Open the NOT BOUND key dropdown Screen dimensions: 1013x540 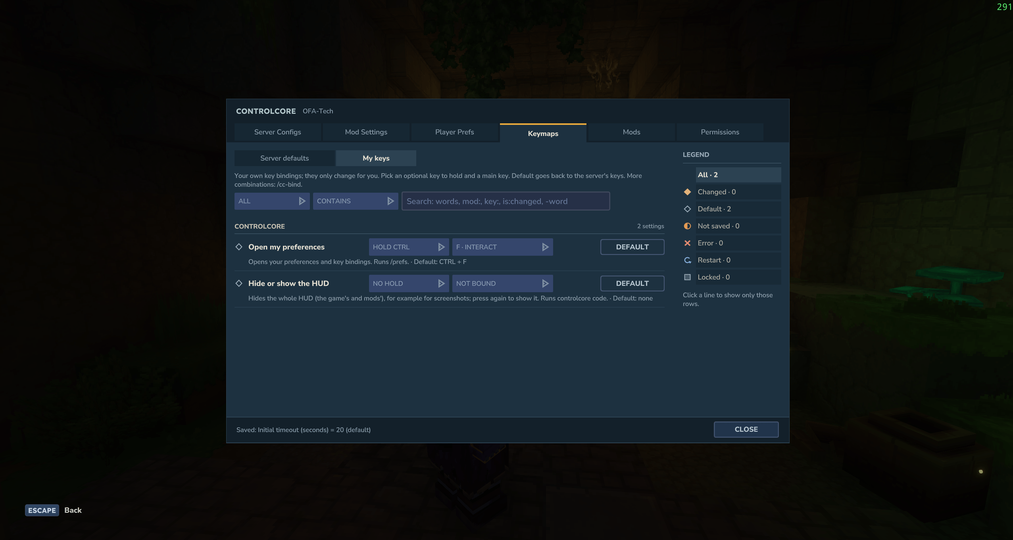pyautogui.click(x=502, y=283)
